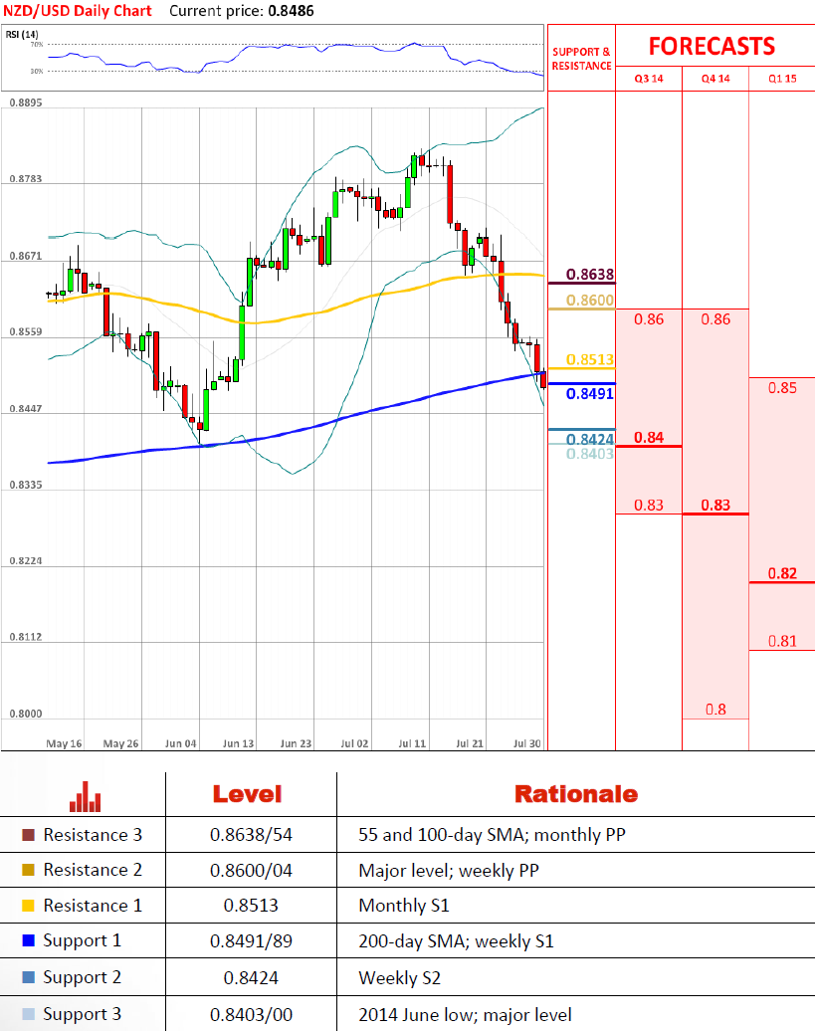Click the 0.8000 price axis label
The image size is (815, 1031).
[x=26, y=714]
